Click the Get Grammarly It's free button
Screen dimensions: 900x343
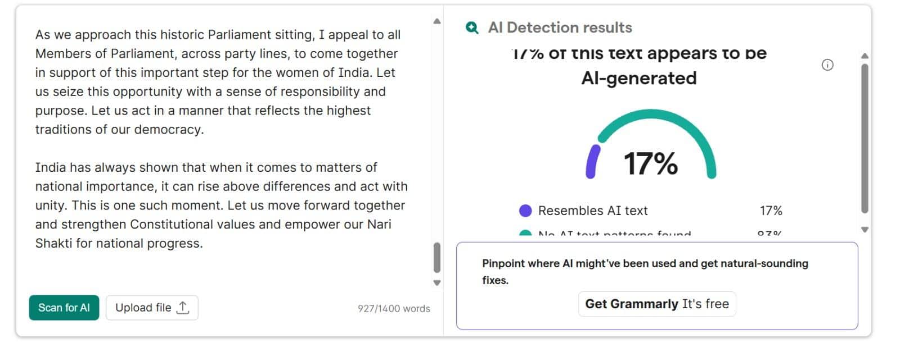(x=656, y=304)
